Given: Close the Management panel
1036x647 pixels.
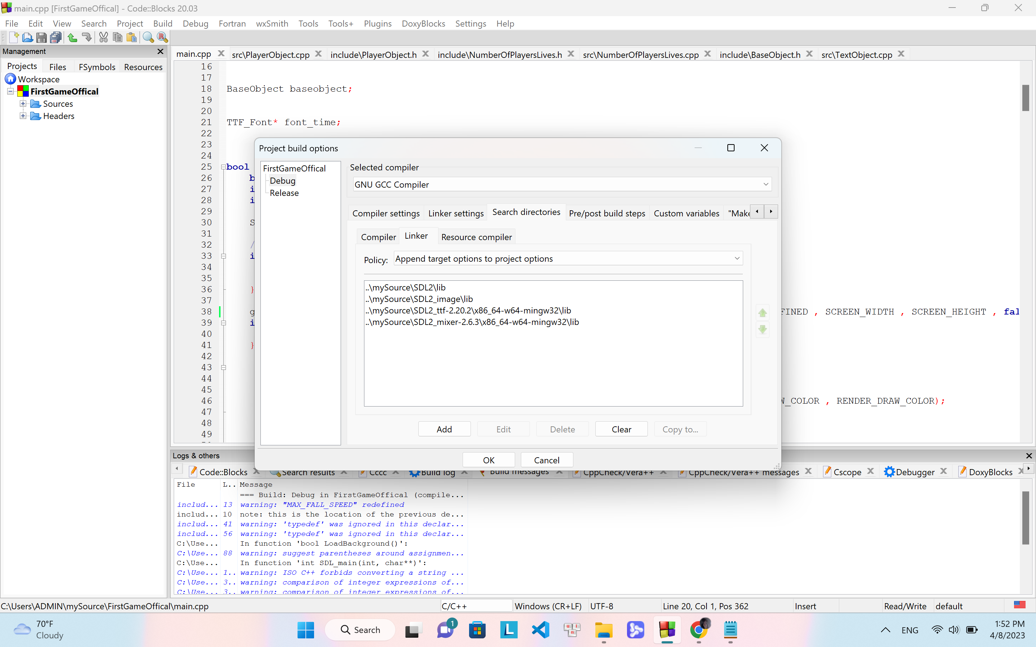Looking at the screenshot, I should tap(160, 51).
